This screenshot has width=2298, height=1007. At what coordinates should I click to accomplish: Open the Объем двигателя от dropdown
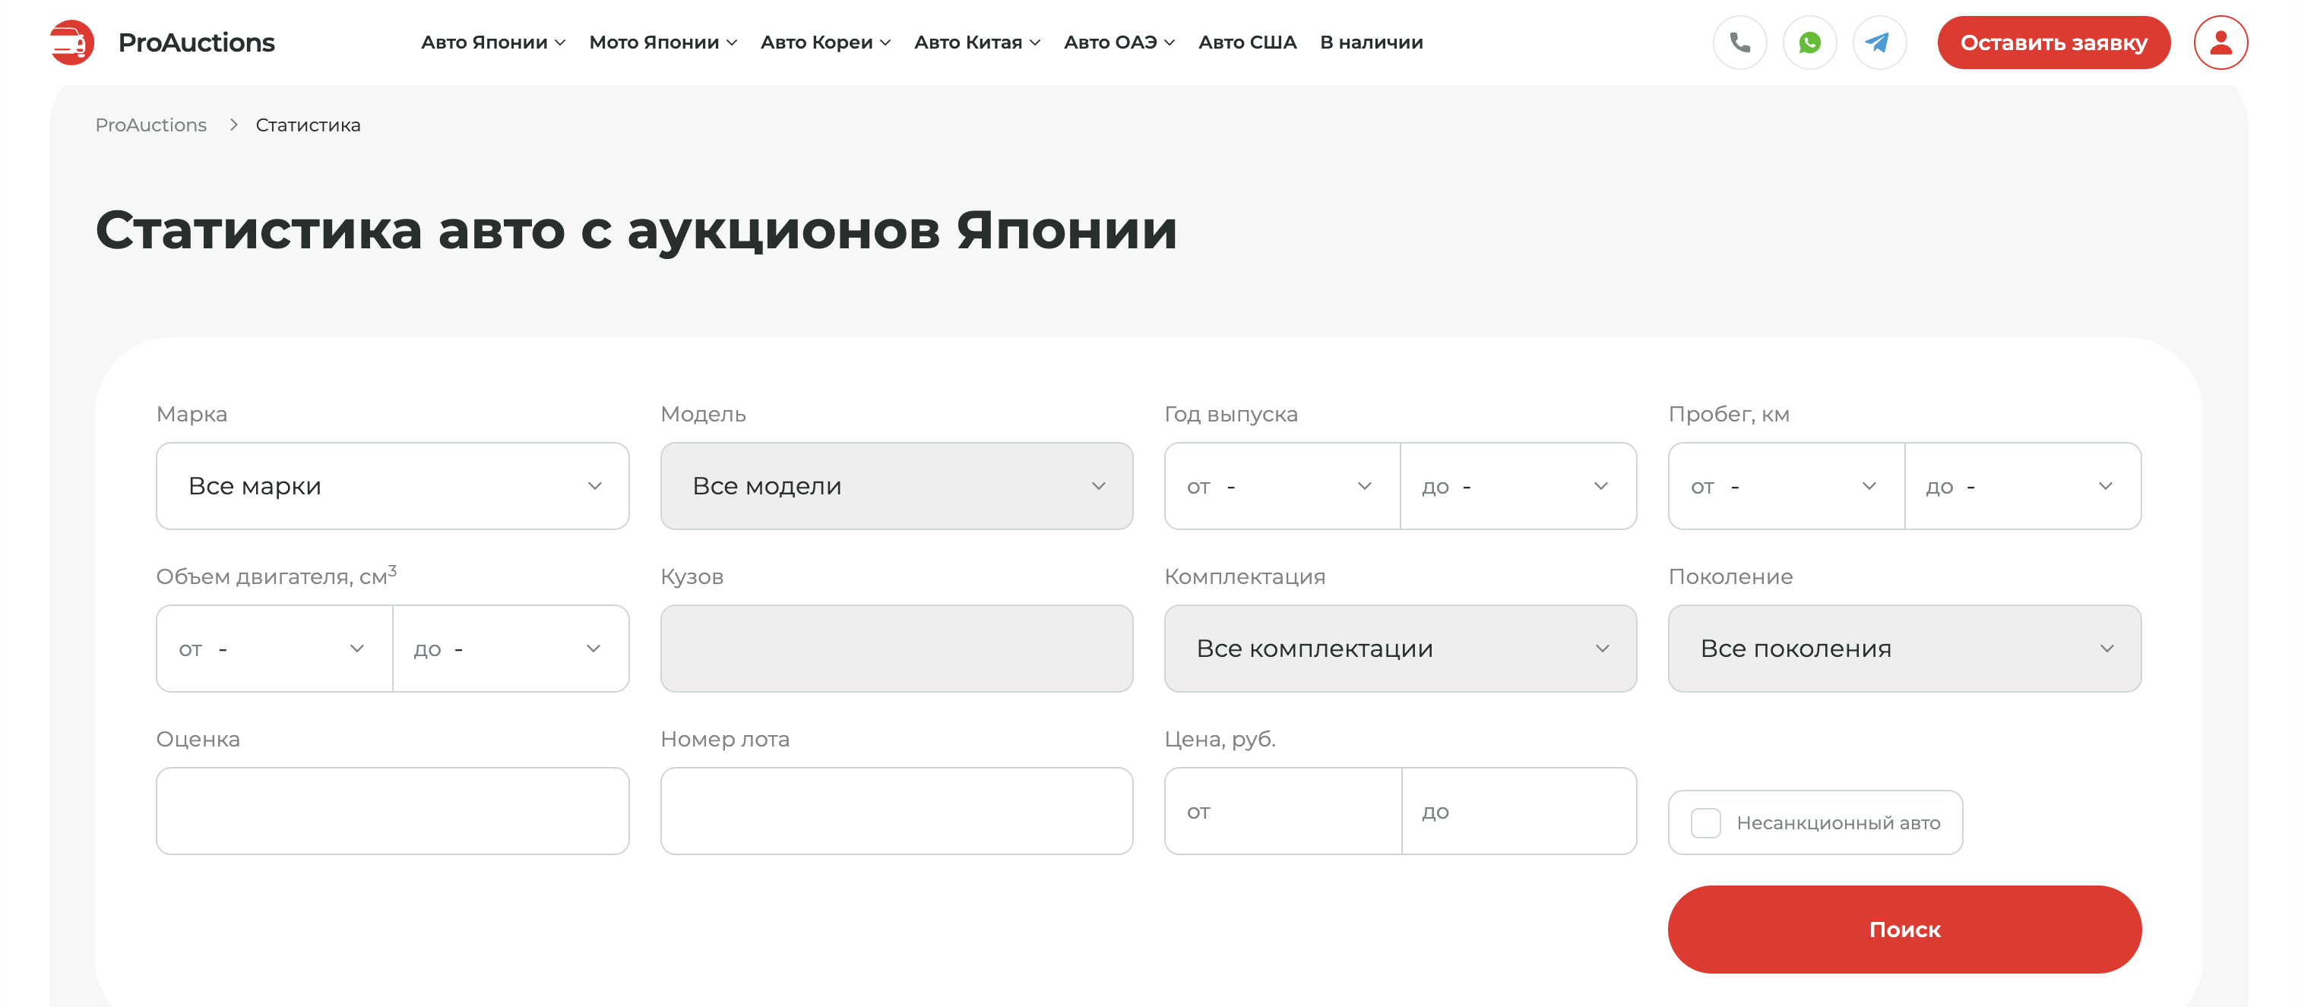[x=274, y=648]
